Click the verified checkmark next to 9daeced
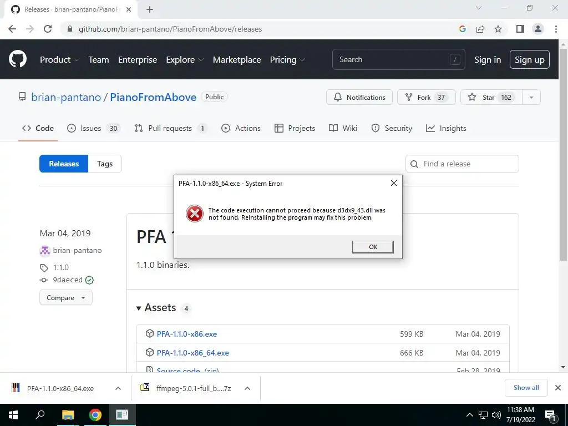 coord(89,280)
